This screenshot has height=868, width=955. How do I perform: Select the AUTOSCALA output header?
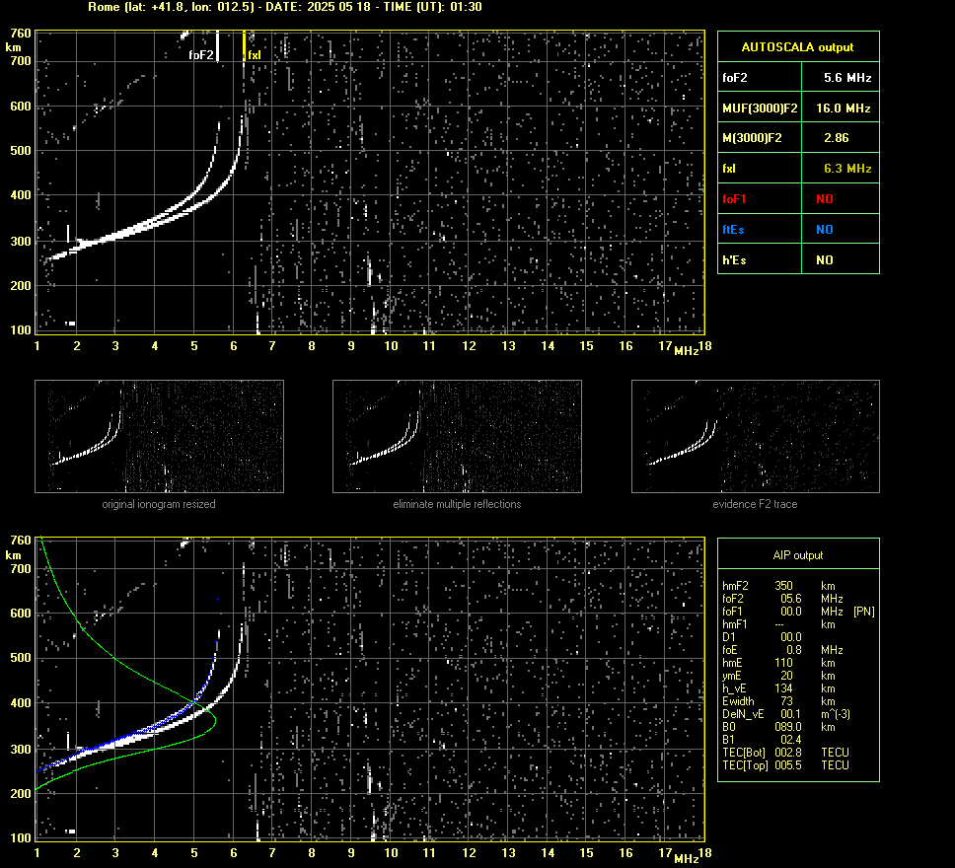point(797,47)
